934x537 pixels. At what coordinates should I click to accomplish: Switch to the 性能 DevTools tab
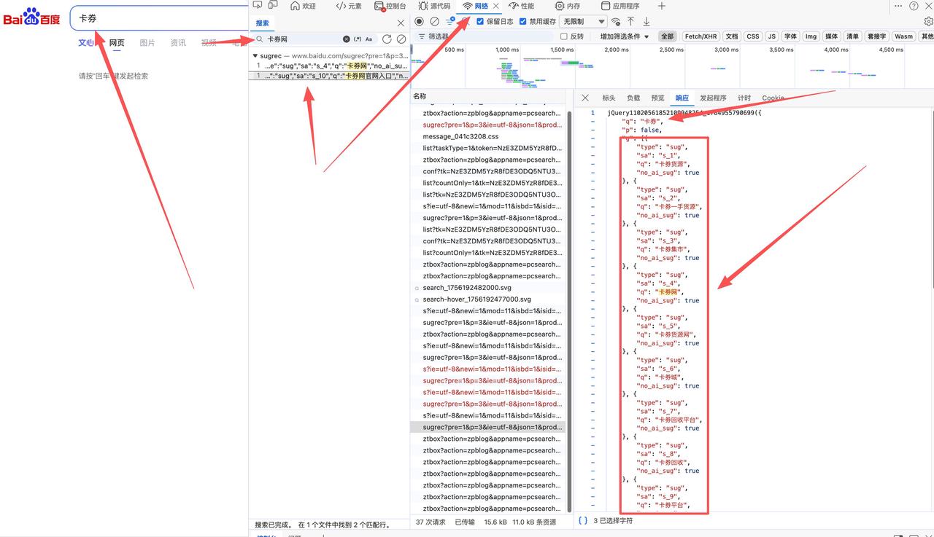[x=521, y=6]
